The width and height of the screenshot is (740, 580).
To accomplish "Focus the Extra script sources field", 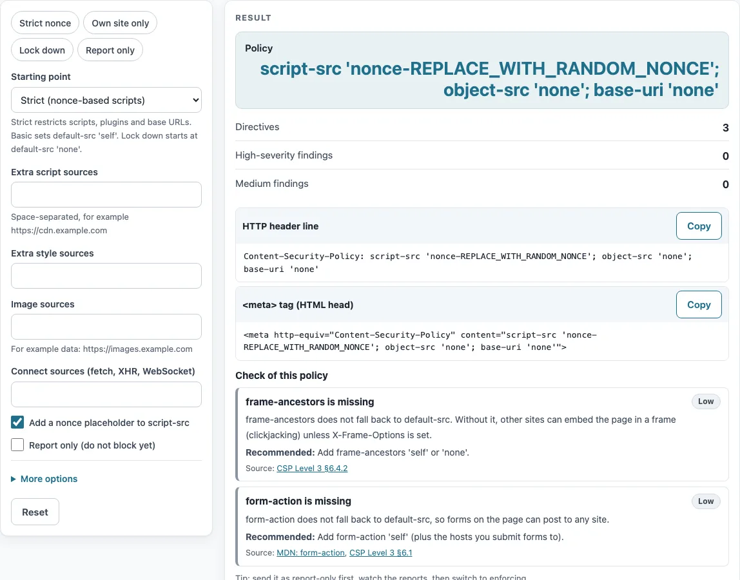I will pos(106,195).
